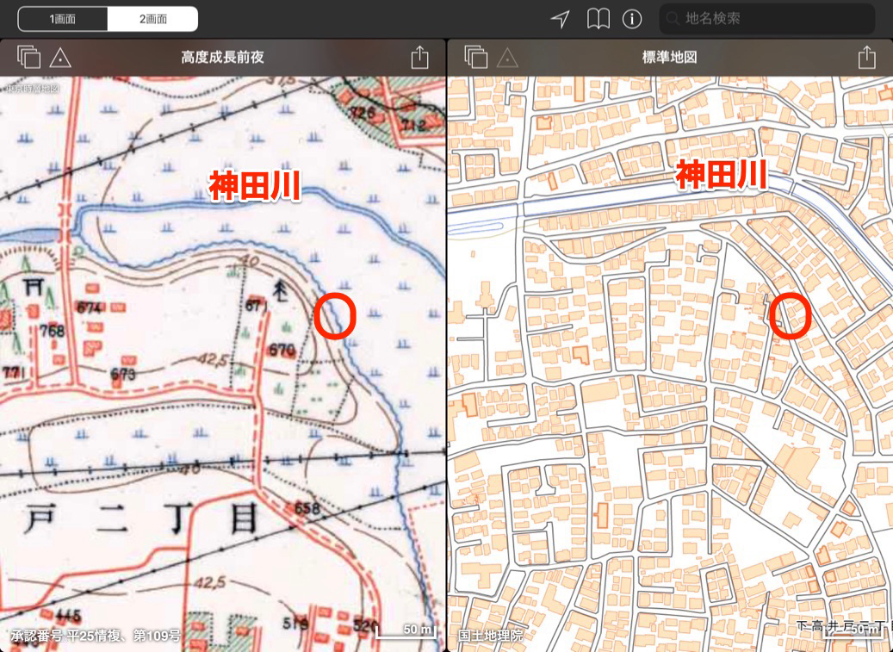Tap share icon of 高度成長前夜 pane

[x=419, y=58]
